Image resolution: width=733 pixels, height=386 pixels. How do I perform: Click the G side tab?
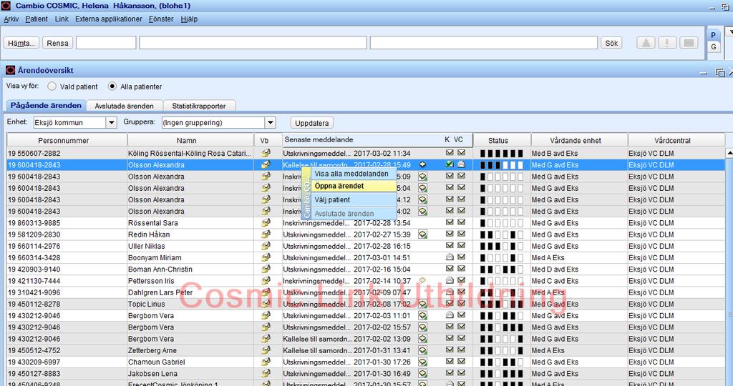[714, 46]
